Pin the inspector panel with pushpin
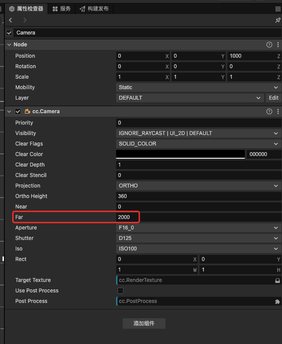This screenshot has width=282, height=344. coord(278,20)
